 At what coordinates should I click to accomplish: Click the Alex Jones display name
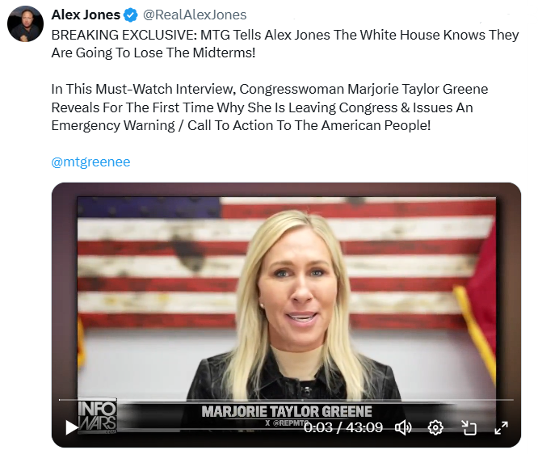coord(86,15)
